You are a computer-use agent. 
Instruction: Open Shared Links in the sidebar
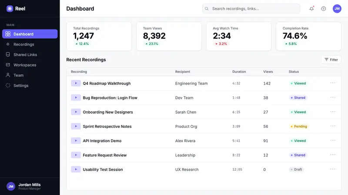(x=30, y=55)
